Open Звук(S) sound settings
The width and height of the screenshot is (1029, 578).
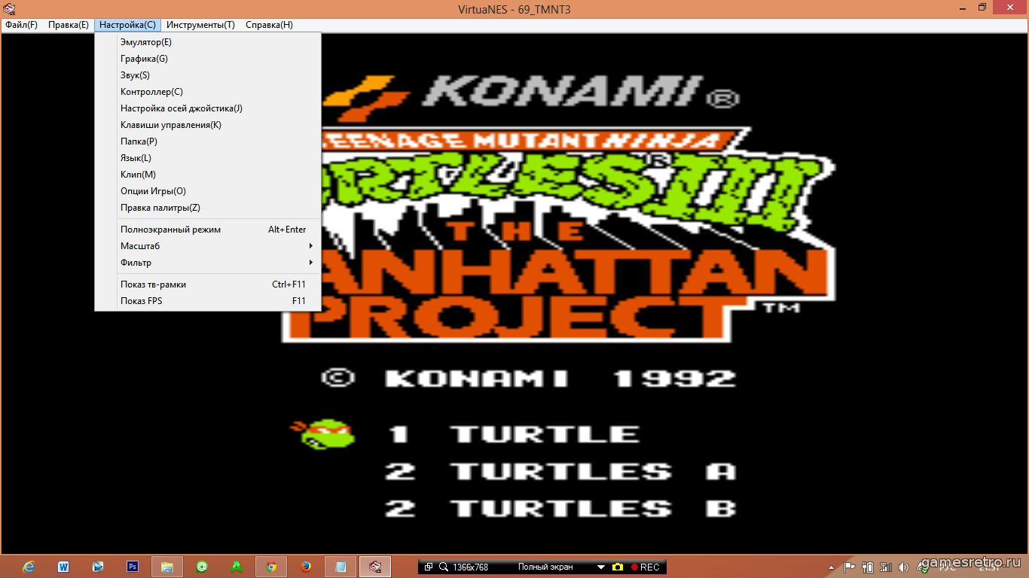tap(208, 75)
